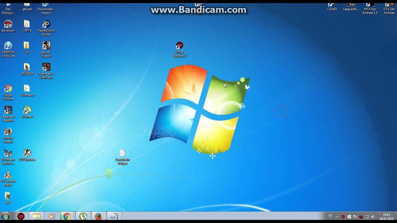This screenshot has height=223, width=397.
Task: Open the clock showing 14:13
Action: point(386,216)
